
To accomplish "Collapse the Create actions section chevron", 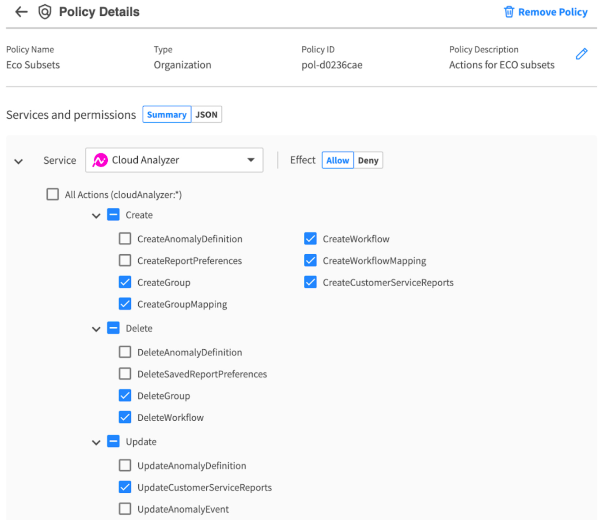I will [x=96, y=216].
